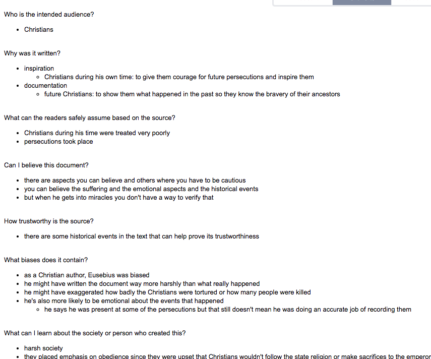Click the line about bravery of their ancestors
The image size is (431, 359).
pyautogui.click(x=192, y=94)
